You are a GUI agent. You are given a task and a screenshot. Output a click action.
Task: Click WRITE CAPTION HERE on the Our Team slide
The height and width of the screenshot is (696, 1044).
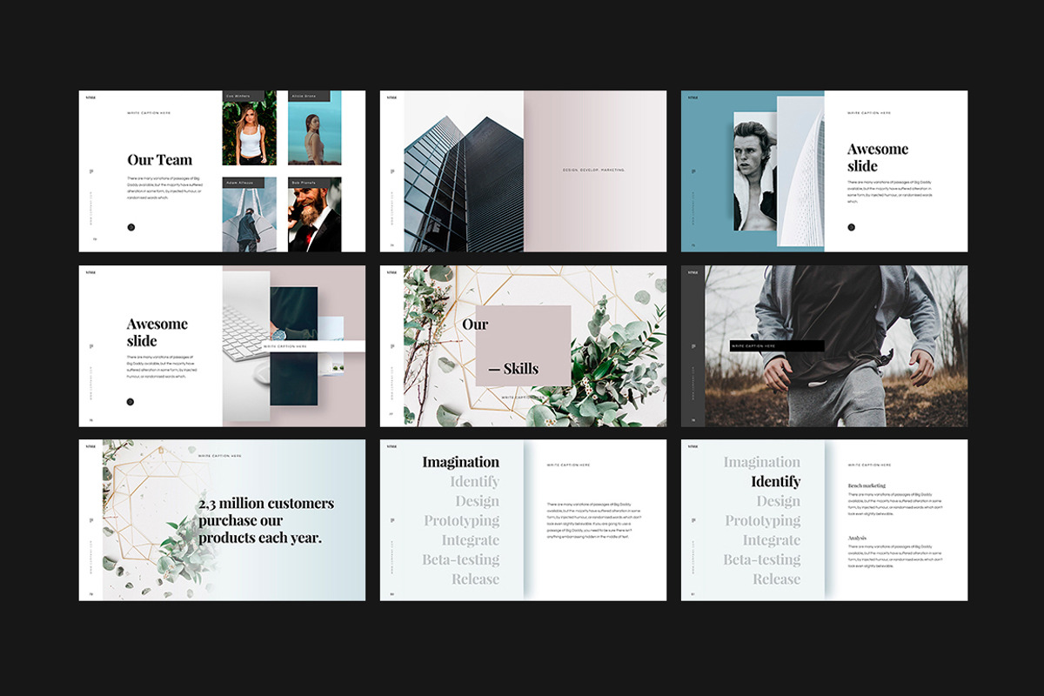[150, 112]
